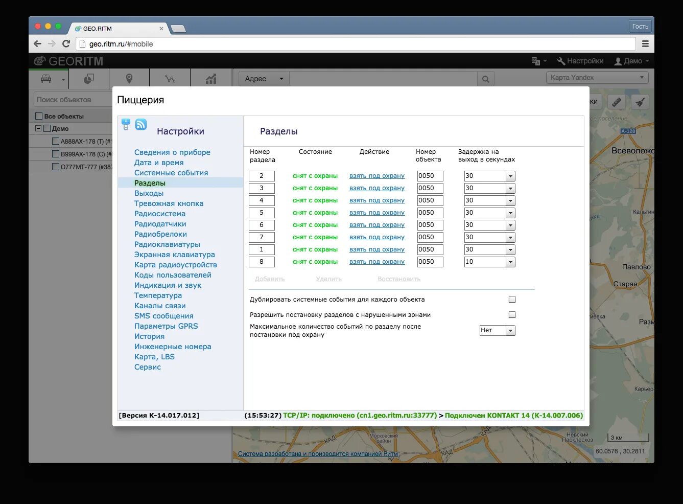Toggle the Демо group checkbox
The height and width of the screenshot is (504, 683).
pyautogui.click(x=47, y=128)
